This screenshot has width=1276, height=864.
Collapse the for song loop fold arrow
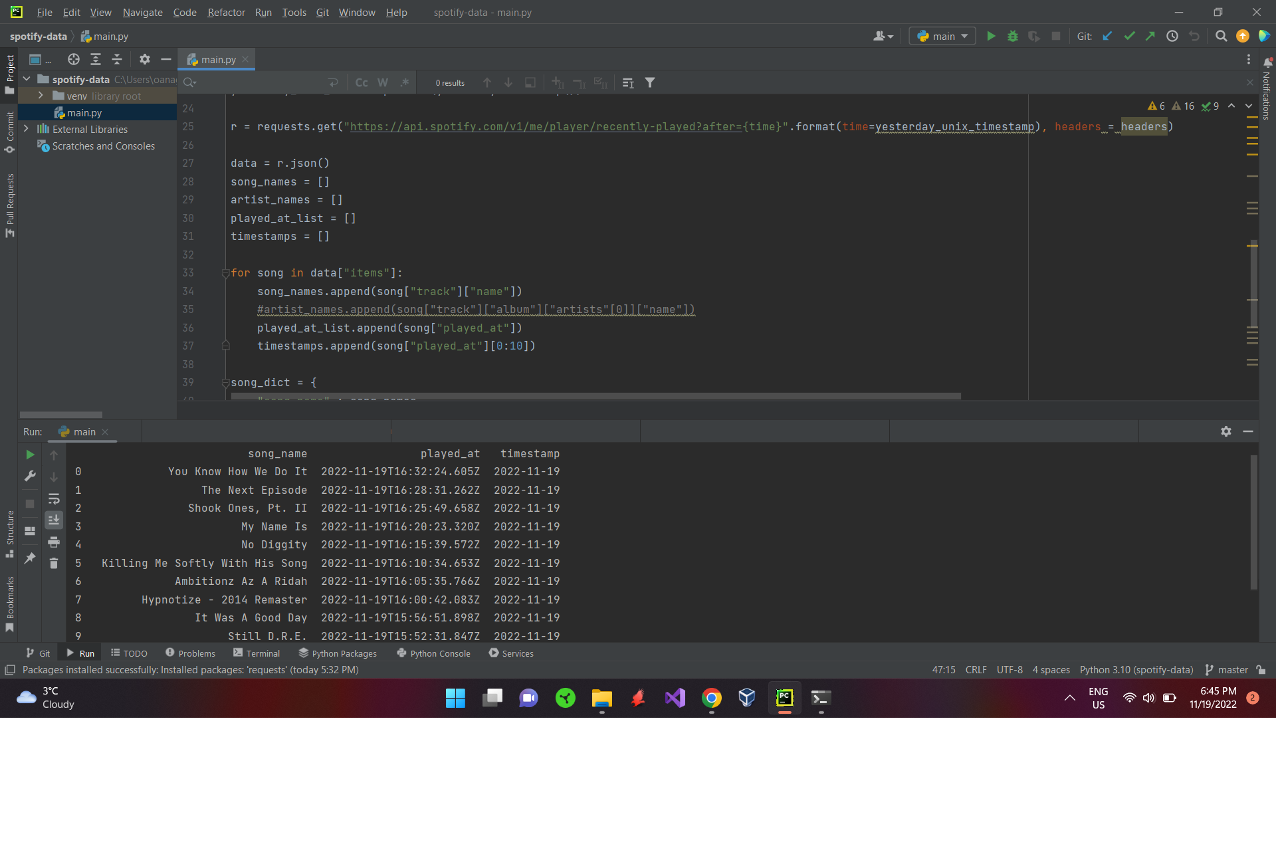tap(226, 272)
